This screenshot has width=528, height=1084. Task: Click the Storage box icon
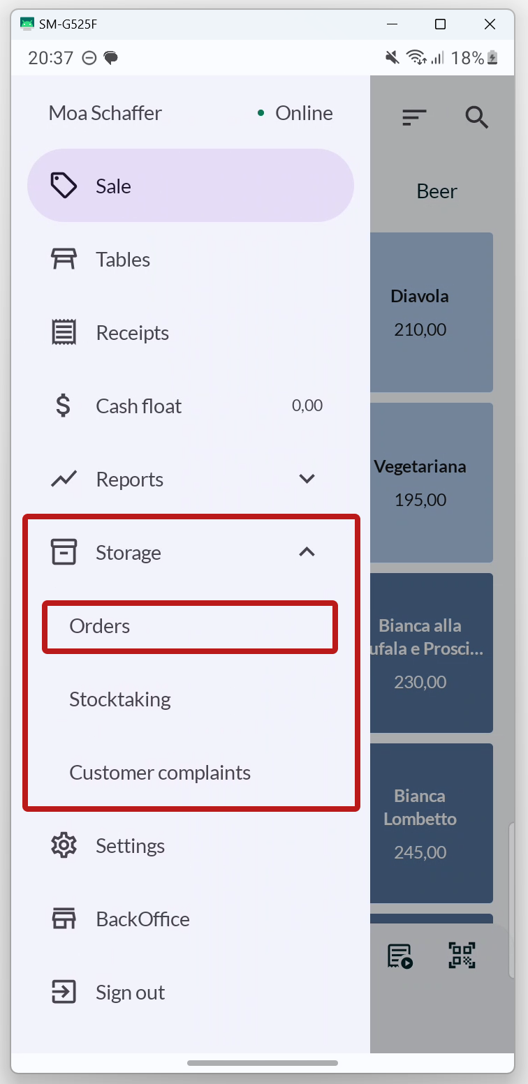[64, 552]
